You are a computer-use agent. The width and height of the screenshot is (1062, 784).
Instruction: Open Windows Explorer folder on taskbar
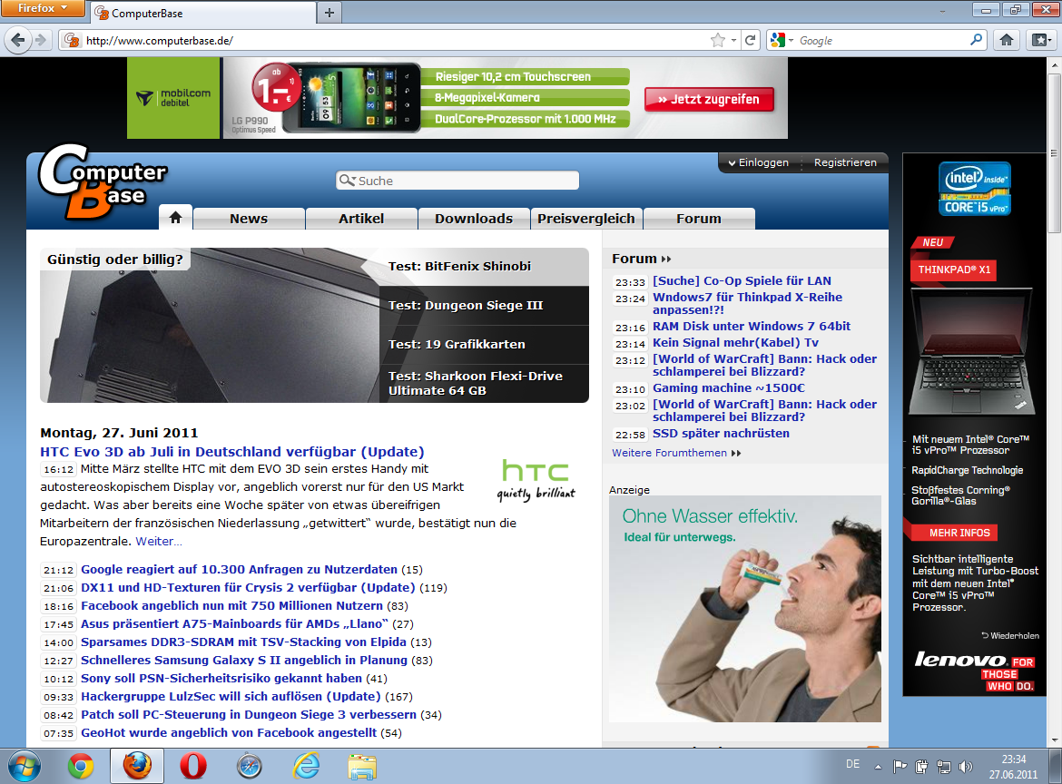362,767
